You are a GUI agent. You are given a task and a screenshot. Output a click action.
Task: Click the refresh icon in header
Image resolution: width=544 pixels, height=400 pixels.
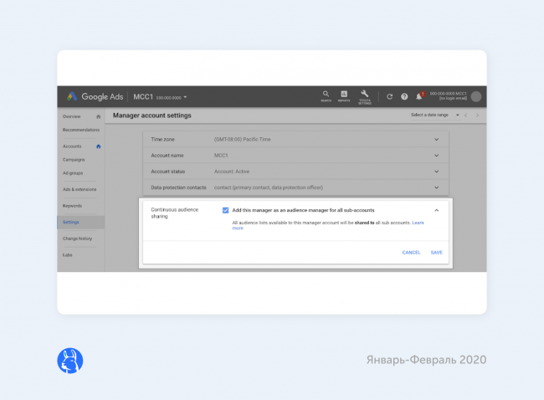[389, 96]
